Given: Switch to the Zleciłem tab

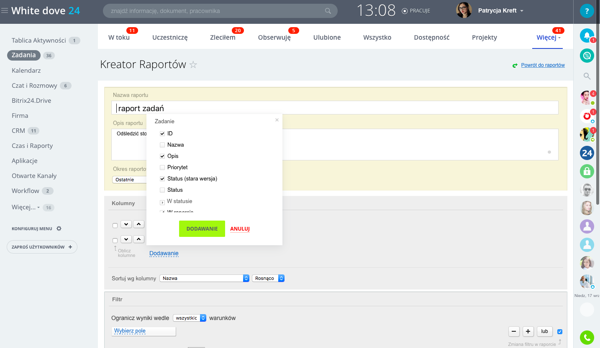Looking at the screenshot, I should click(223, 38).
